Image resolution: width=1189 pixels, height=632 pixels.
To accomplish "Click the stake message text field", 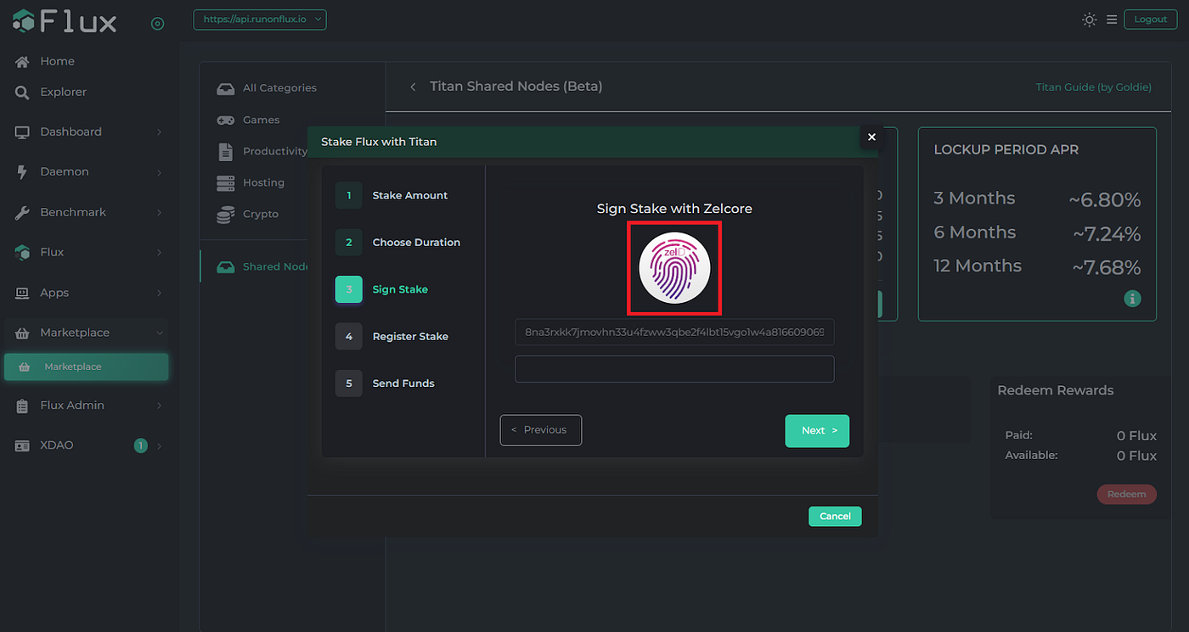I will click(x=674, y=332).
